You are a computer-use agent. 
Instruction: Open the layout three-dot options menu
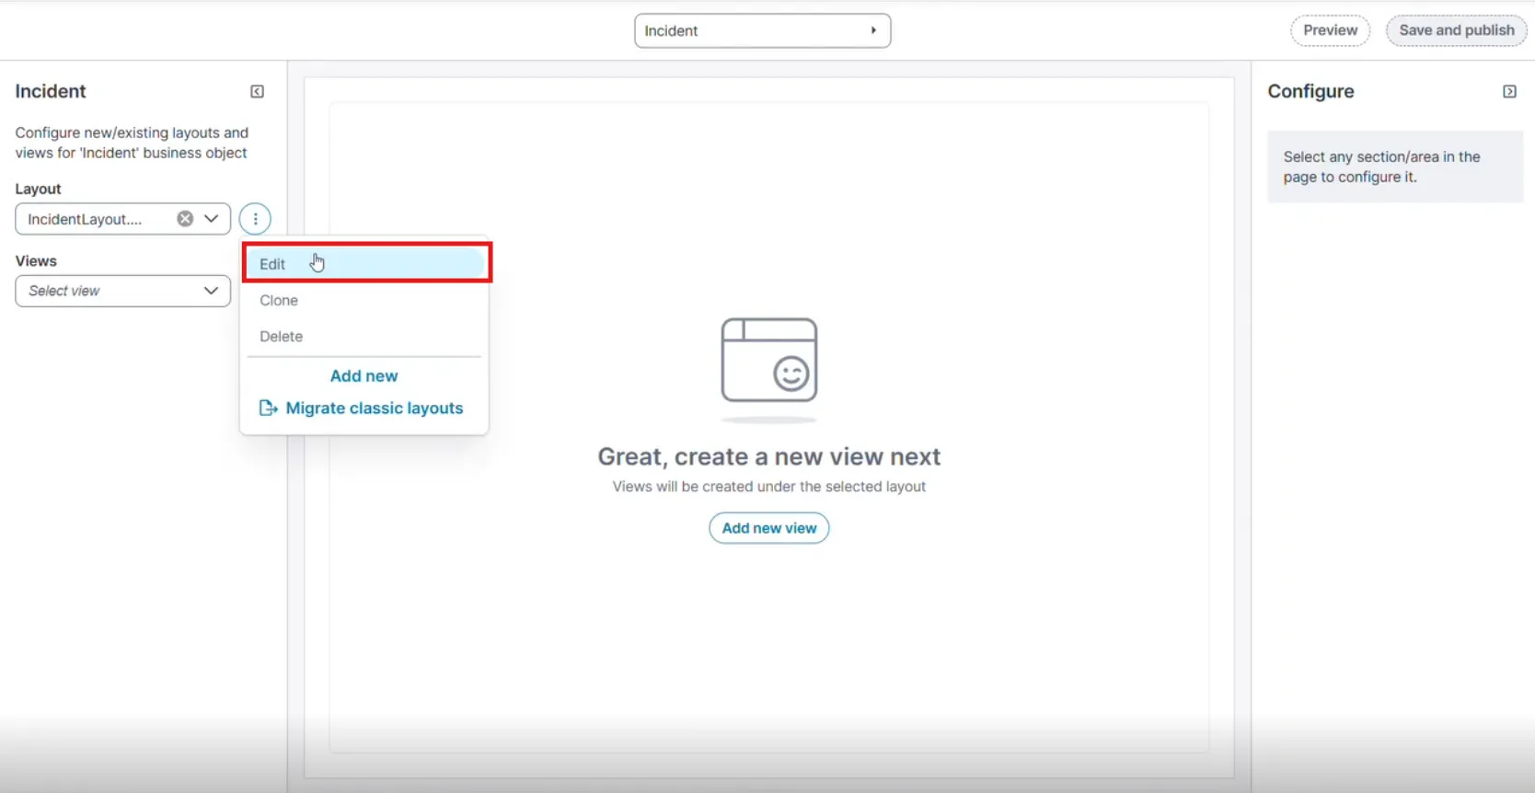click(x=255, y=219)
